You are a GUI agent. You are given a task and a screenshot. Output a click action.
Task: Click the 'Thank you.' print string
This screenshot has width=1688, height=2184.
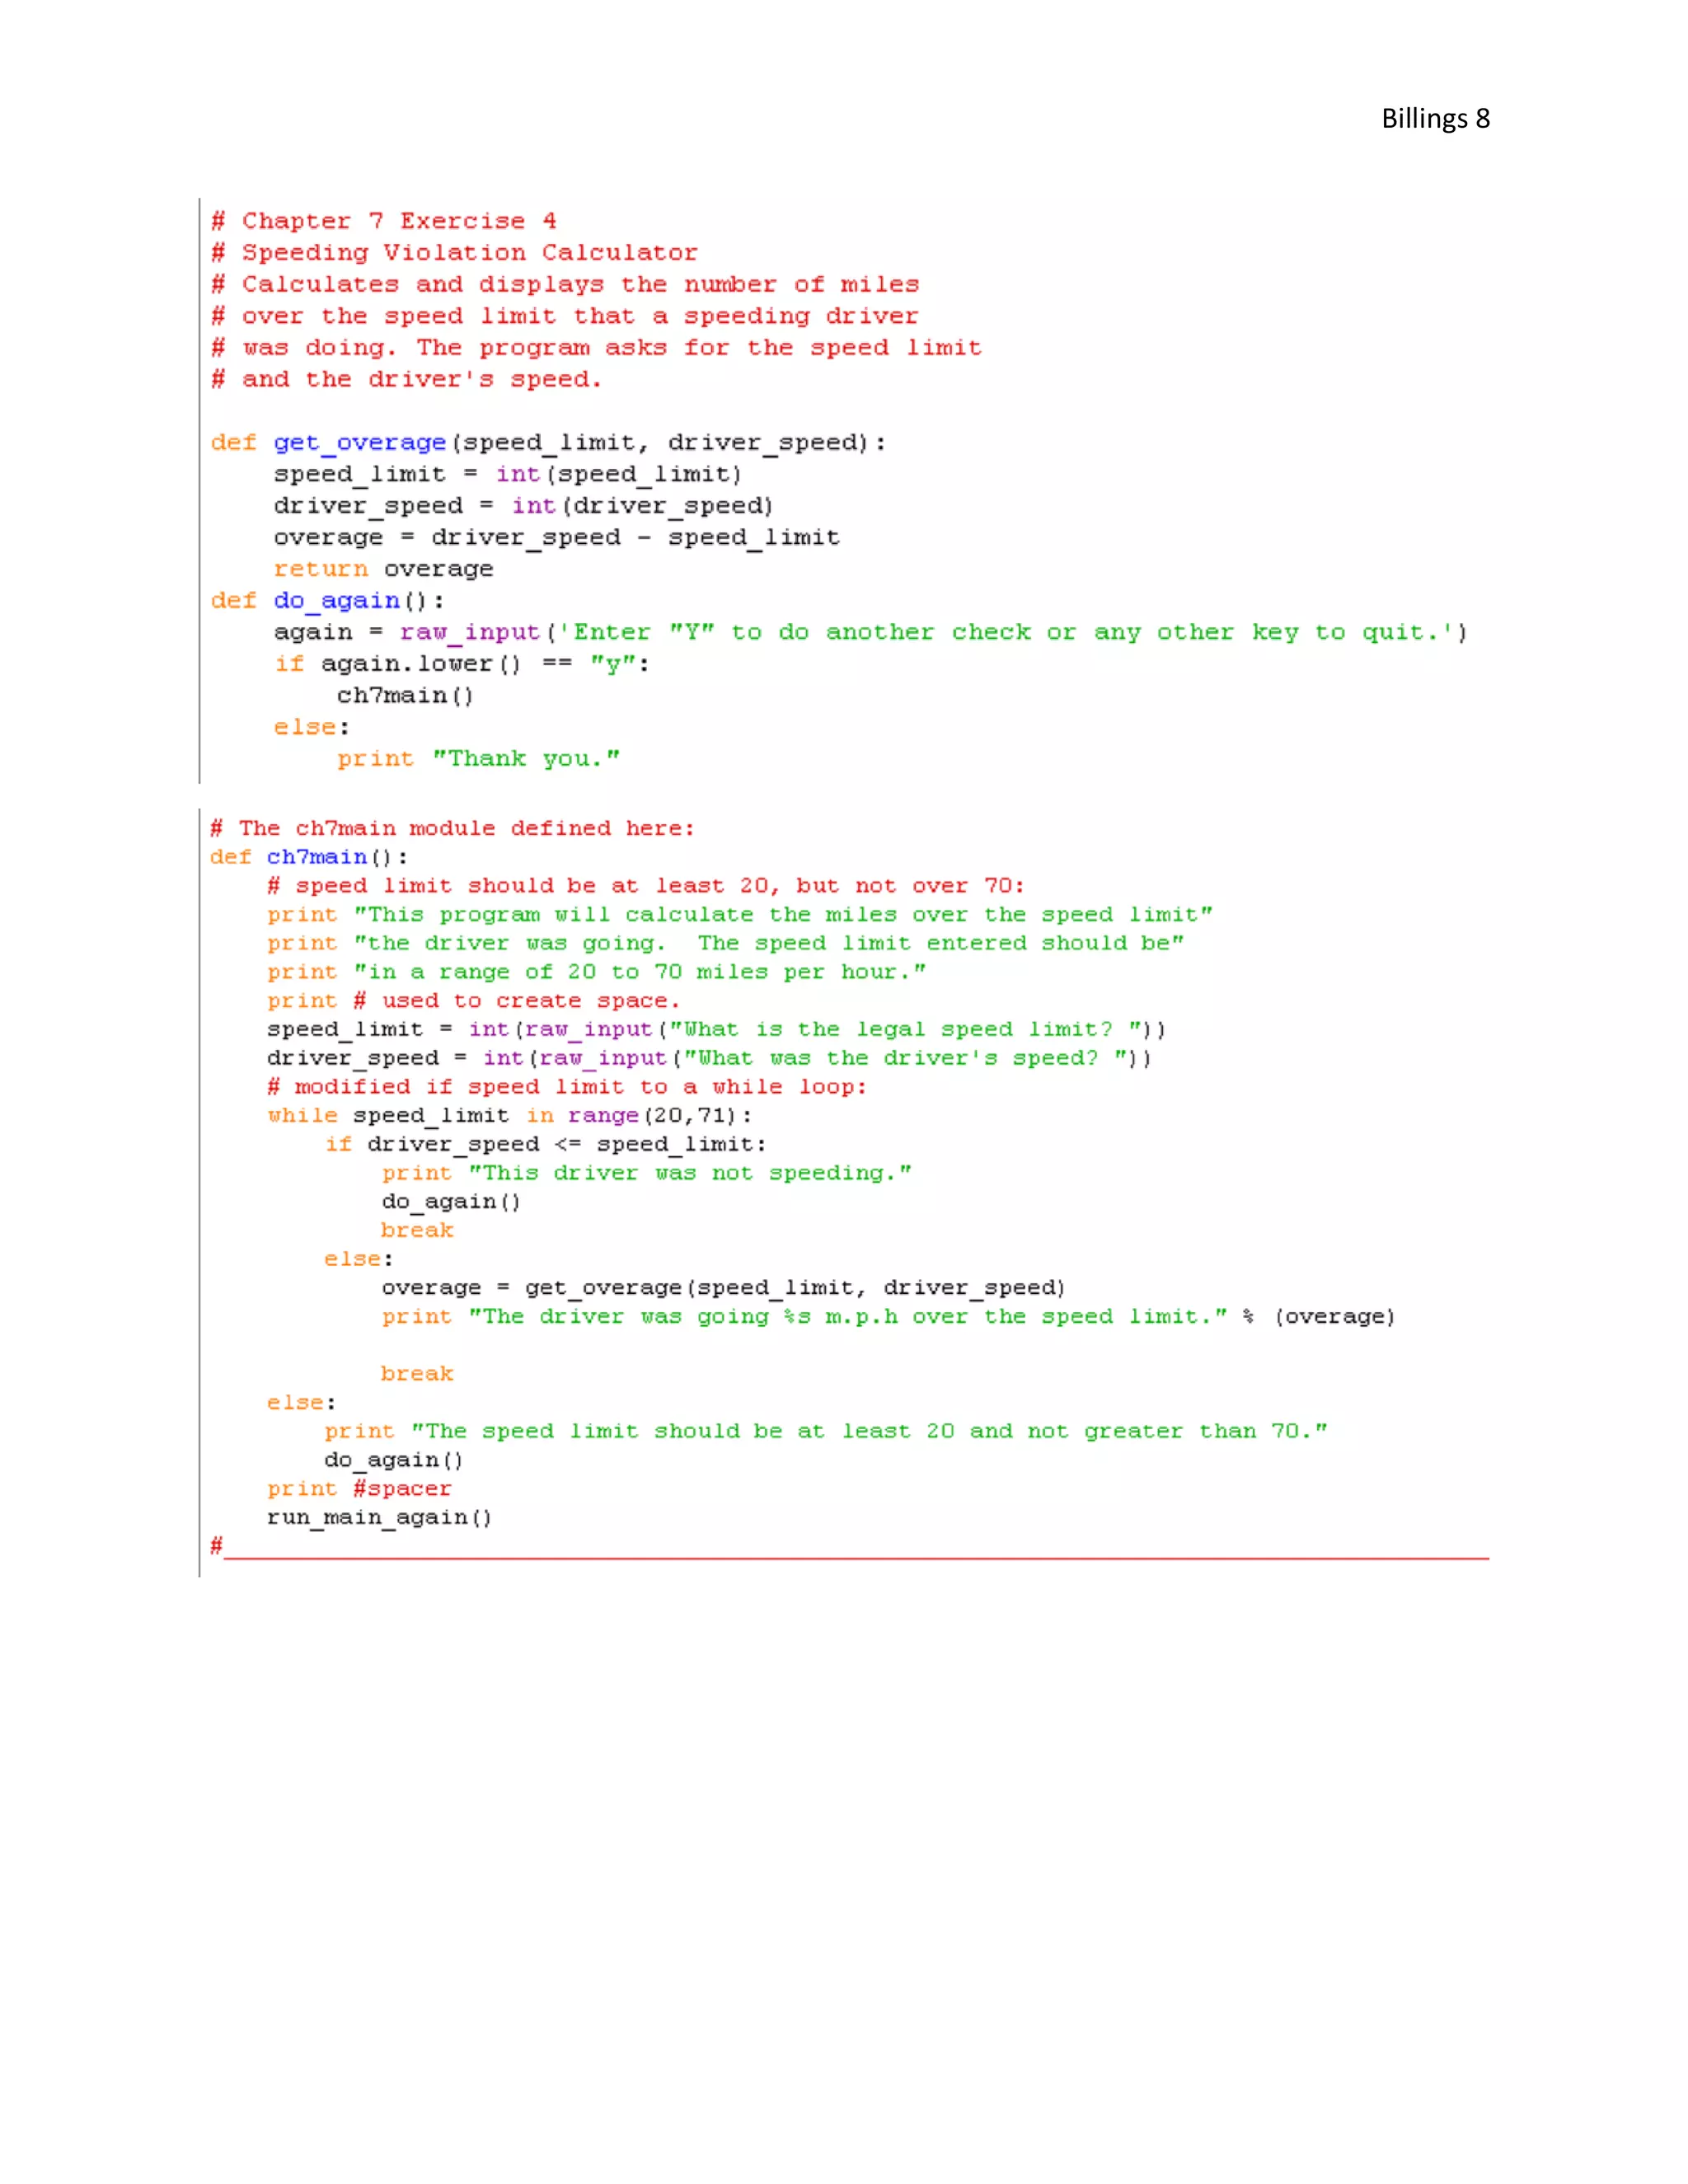click(526, 759)
